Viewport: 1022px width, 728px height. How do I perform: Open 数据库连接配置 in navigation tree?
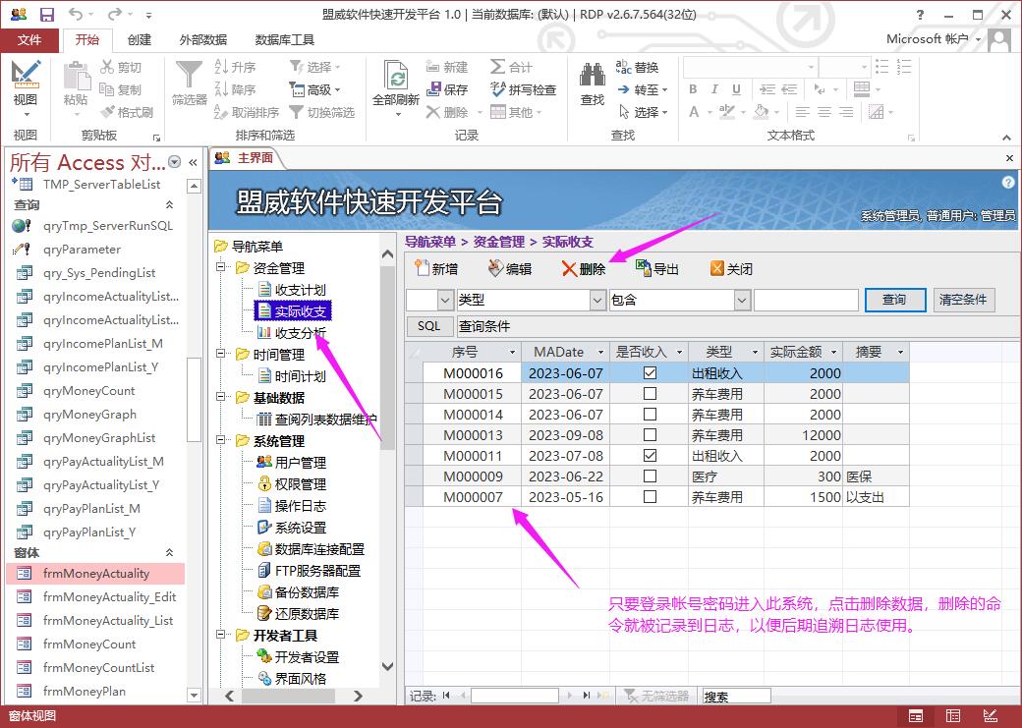[x=311, y=549]
